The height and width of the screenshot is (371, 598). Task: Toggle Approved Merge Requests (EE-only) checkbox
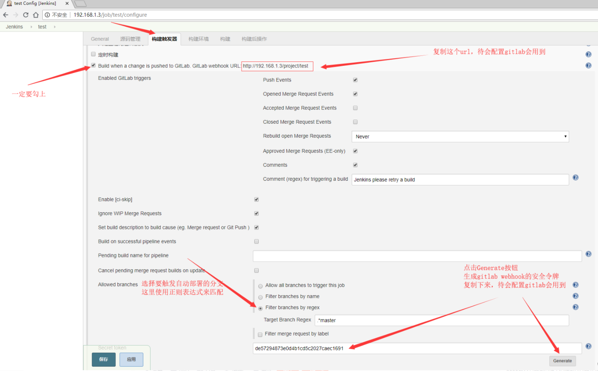(355, 151)
